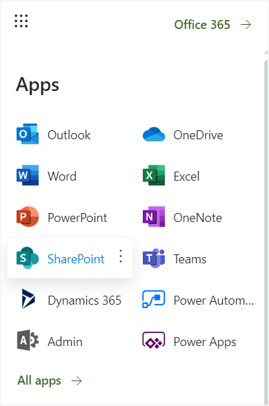This screenshot has width=269, height=406.
Task: Open the Outlook app icon
Action: click(28, 134)
